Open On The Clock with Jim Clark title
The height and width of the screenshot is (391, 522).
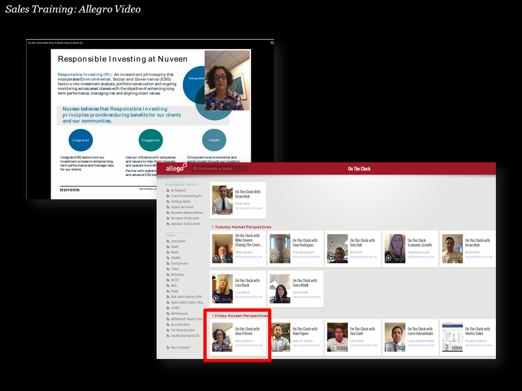pos(362,331)
